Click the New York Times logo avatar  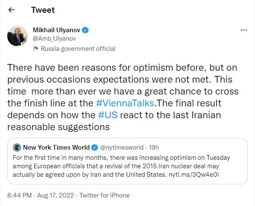(x=17, y=148)
